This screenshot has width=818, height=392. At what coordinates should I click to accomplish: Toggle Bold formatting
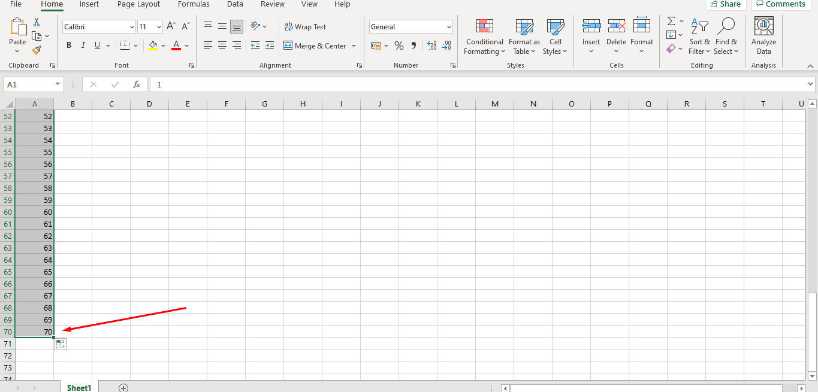tap(69, 45)
